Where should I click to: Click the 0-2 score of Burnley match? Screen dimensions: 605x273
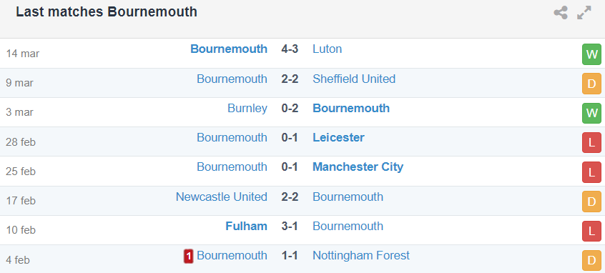[x=290, y=108]
